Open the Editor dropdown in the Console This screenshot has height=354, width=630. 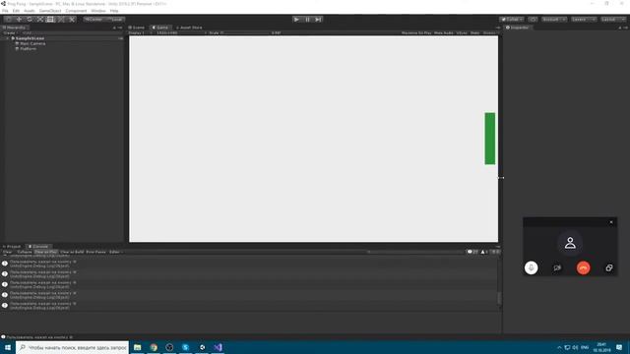click(116, 252)
